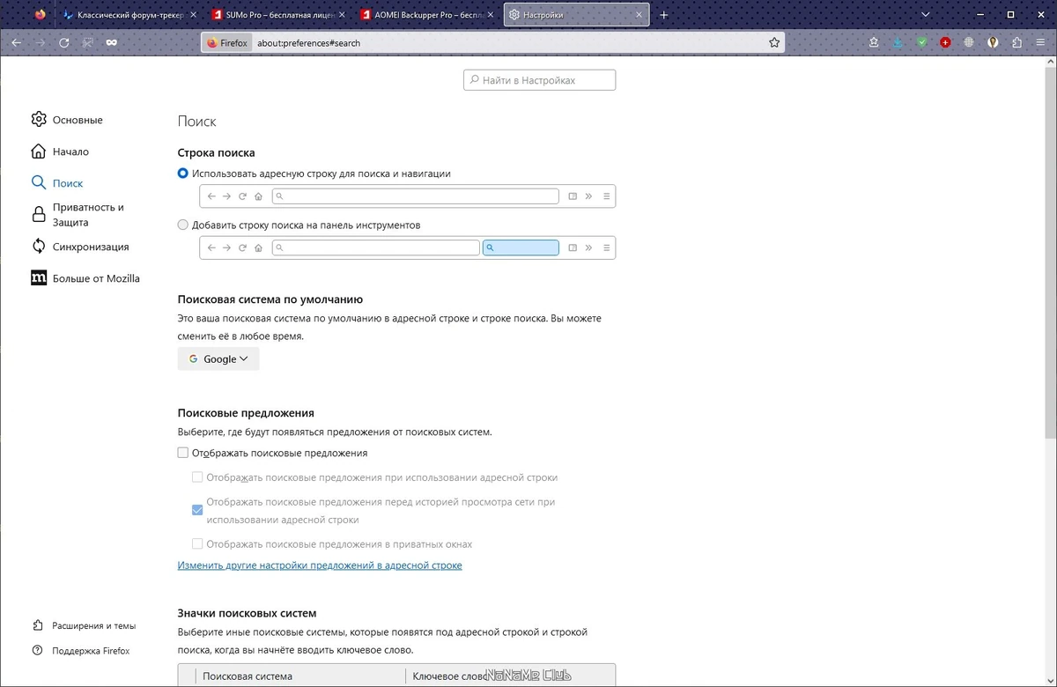Expand the list all tabs chevron
This screenshot has width=1057, height=687.
(926, 15)
